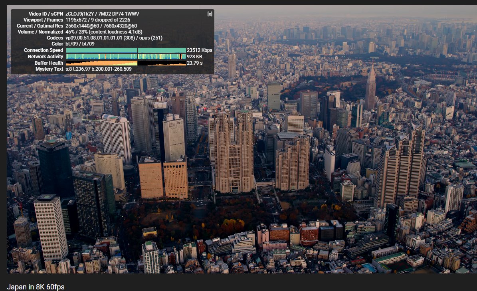Click the Mystery Text value line
Screen dimensions: 477x291
99,69
